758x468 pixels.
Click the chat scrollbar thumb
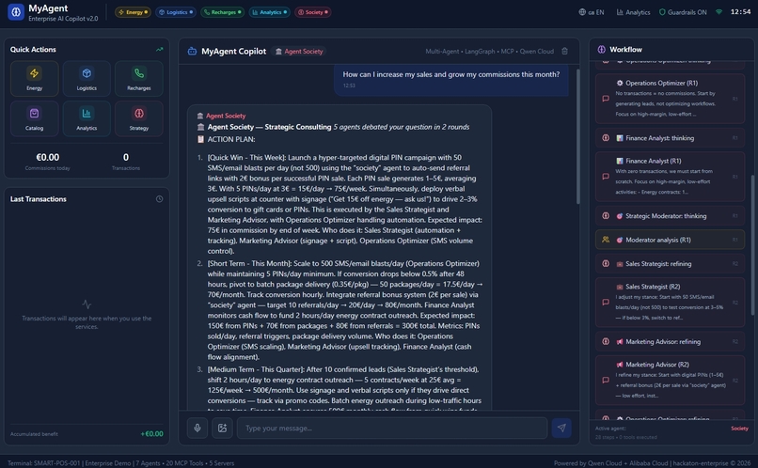pos(576,136)
